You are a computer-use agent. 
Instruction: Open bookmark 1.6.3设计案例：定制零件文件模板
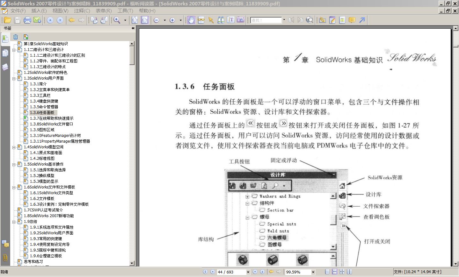tap(59, 204)
